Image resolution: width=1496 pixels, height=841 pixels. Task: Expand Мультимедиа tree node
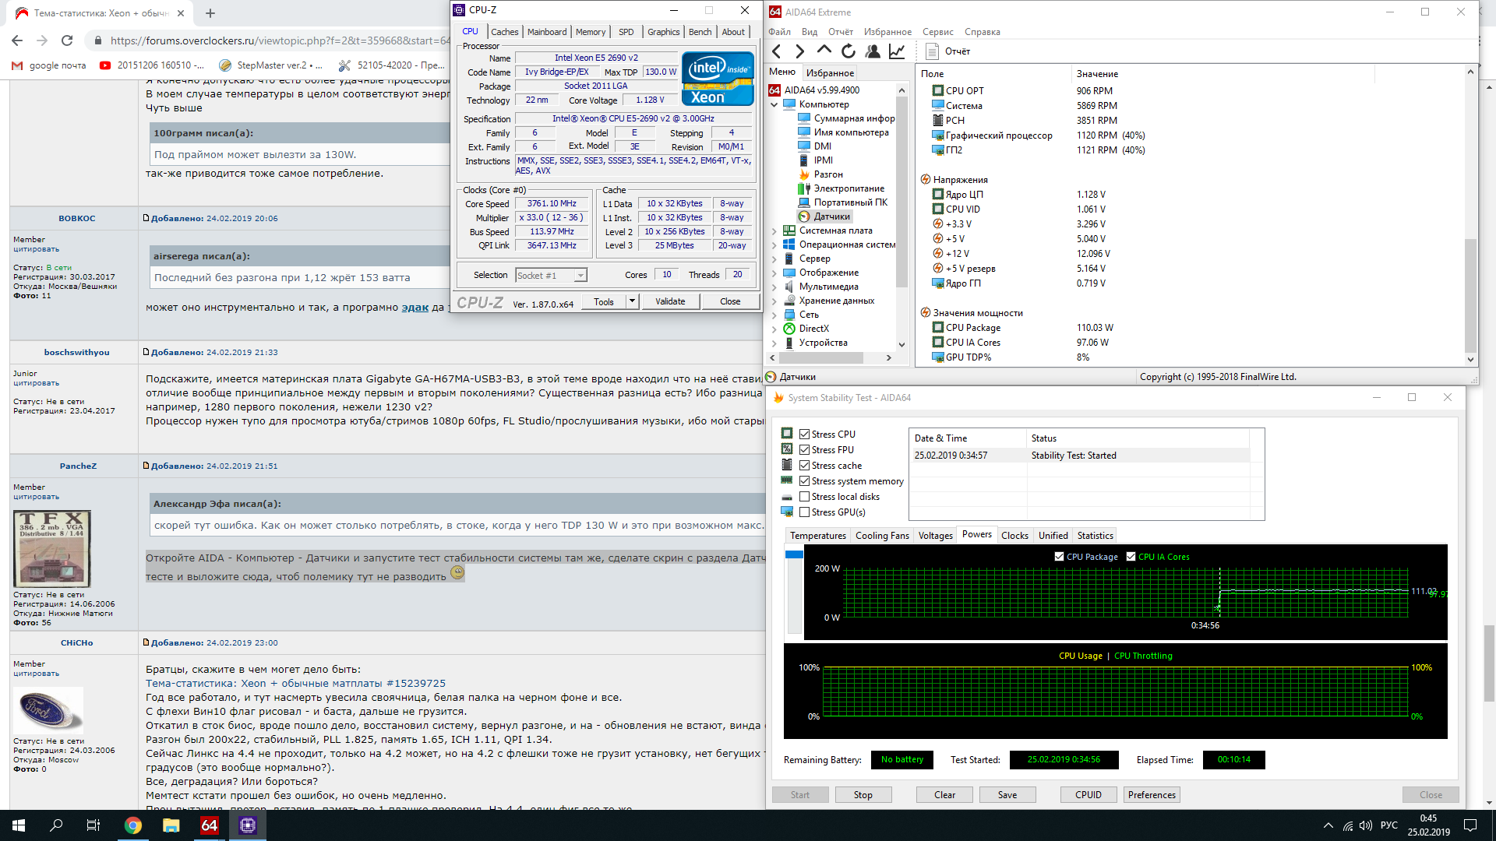pos(774,287)
